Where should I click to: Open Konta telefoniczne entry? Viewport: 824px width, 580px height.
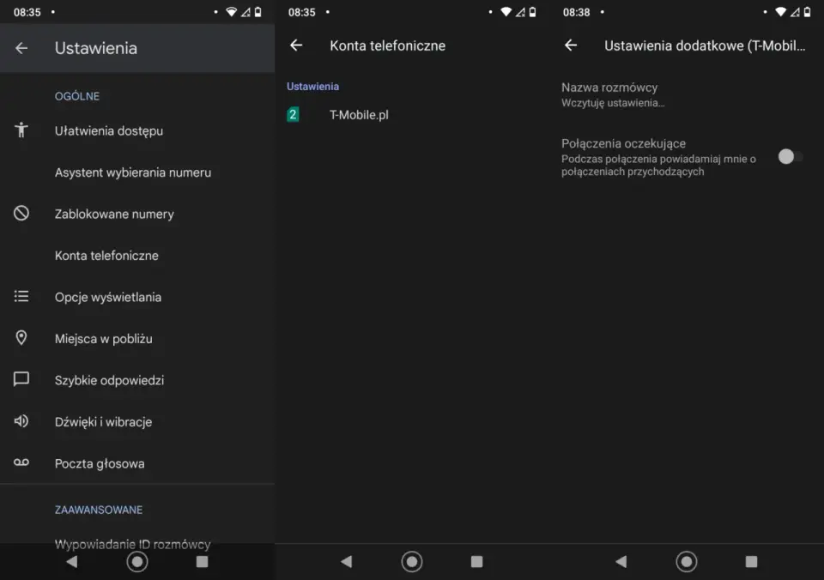point(137,256)
